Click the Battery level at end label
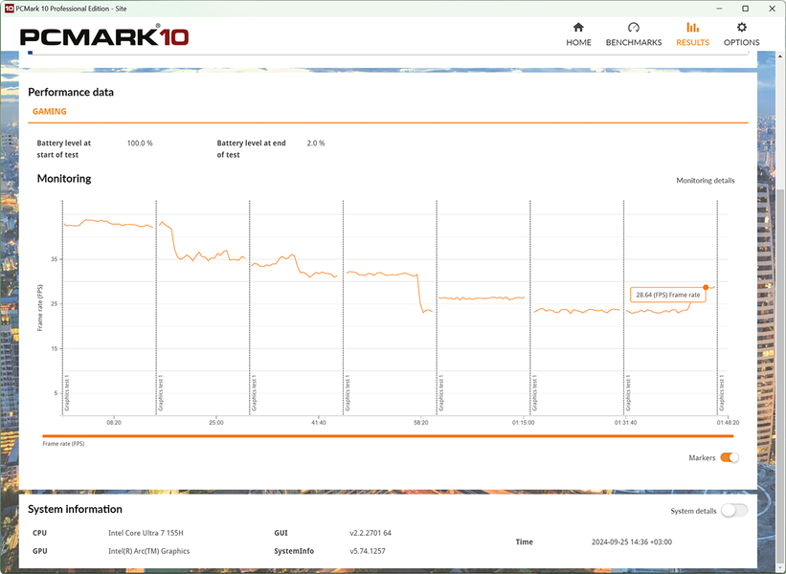Screen dimensions: 786x574 (251, 148)
